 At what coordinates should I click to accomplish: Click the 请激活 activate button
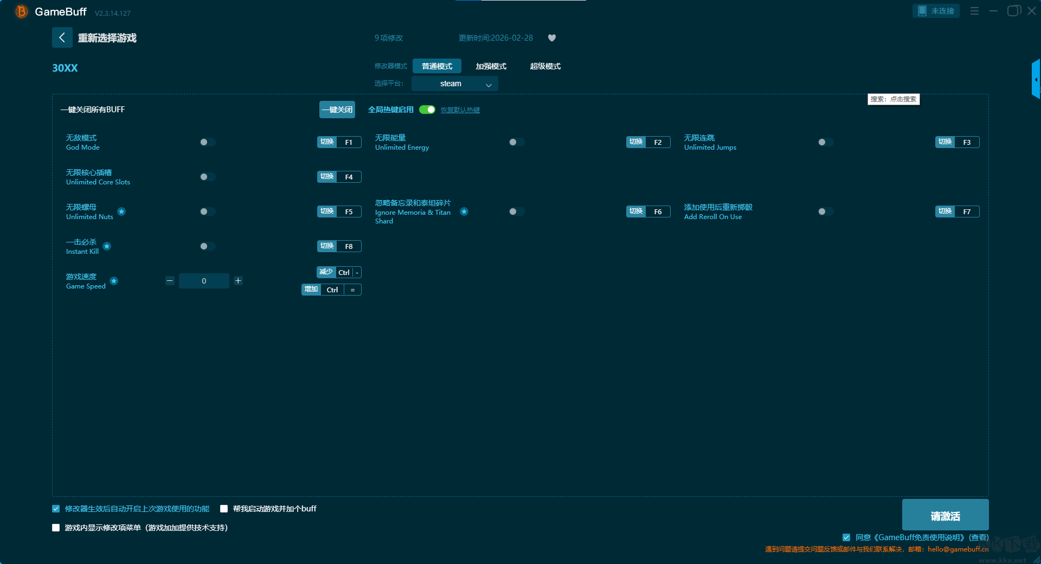pos(945,515)
